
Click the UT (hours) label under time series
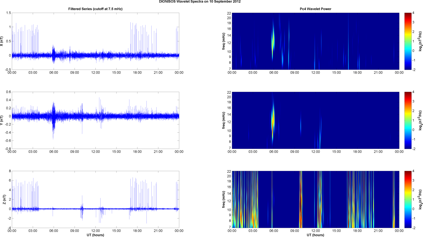[95, 235]
